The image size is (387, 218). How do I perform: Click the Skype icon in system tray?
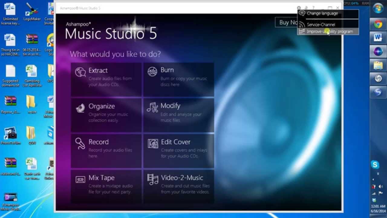point(375,165)
